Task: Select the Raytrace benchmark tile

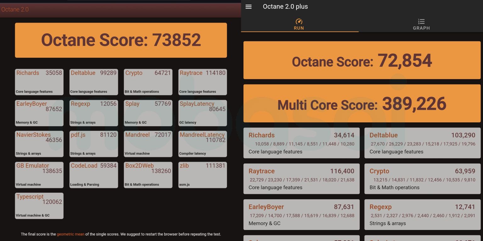Action: pyautogui.click(x=202, y=82)
